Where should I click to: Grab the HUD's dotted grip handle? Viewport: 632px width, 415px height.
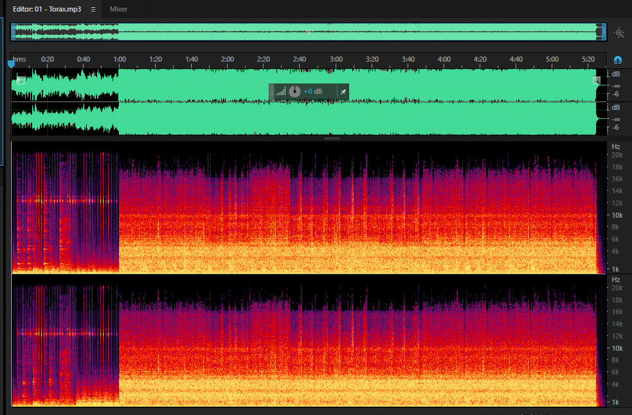click(x=271, y=92)
